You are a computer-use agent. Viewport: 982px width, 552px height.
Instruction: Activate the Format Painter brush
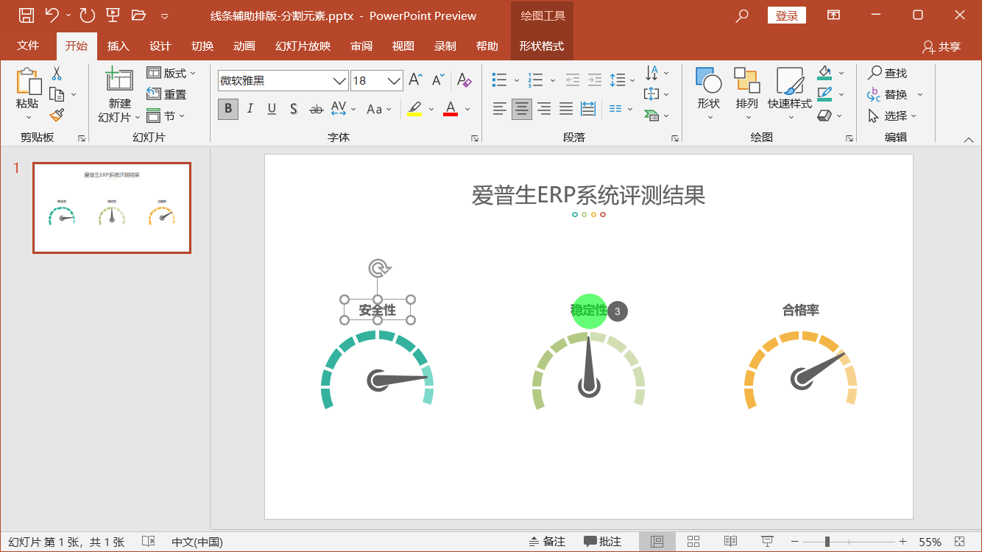[57, 115]
